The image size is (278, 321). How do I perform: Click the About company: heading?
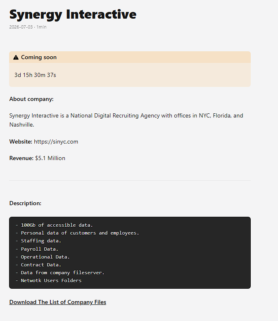click(x=31, y=99)
